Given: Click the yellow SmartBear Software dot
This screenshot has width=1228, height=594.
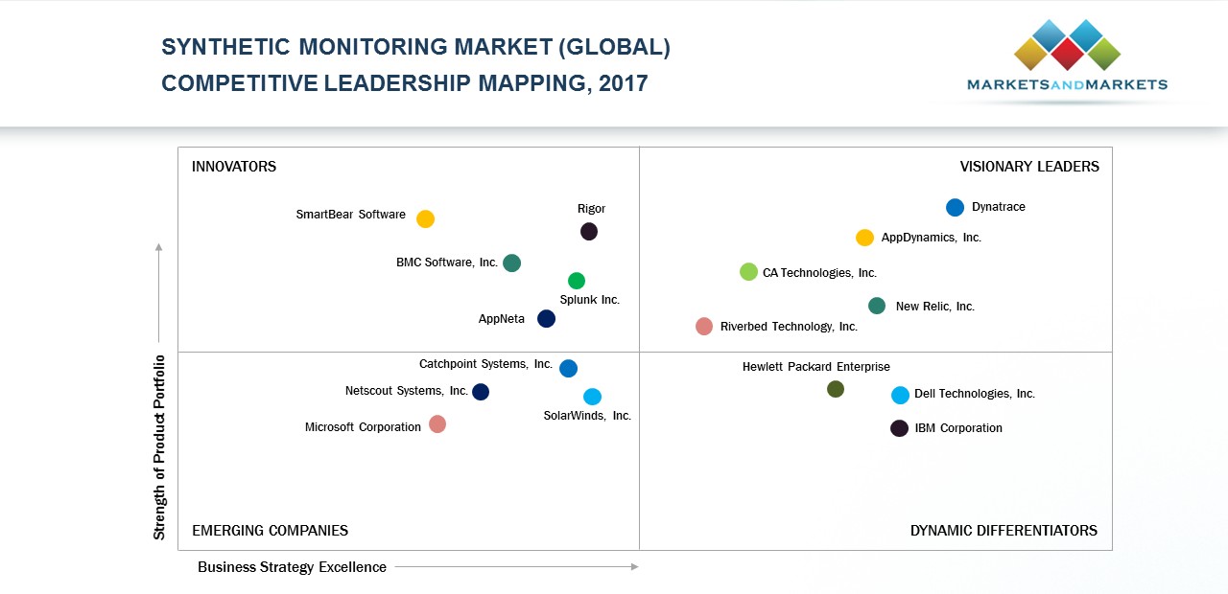Looking at the screenshot, I should pyautogui.click(x=426, y=219).
